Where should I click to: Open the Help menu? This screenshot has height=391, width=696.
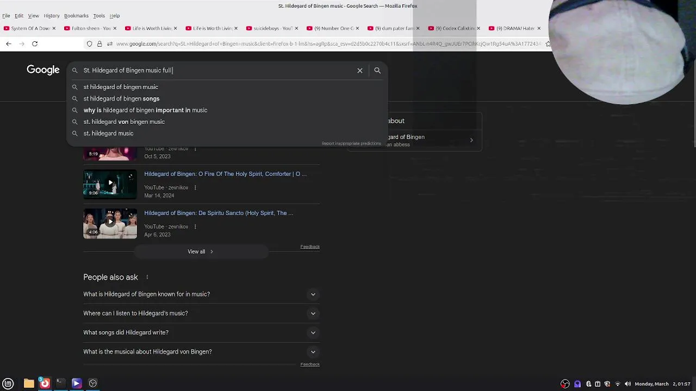click(x=115, y=16)
